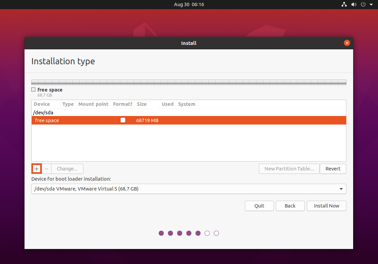The width and height of the screenshot is (378, 264).
Task: Click the Used column header
Action: [168, 104]
